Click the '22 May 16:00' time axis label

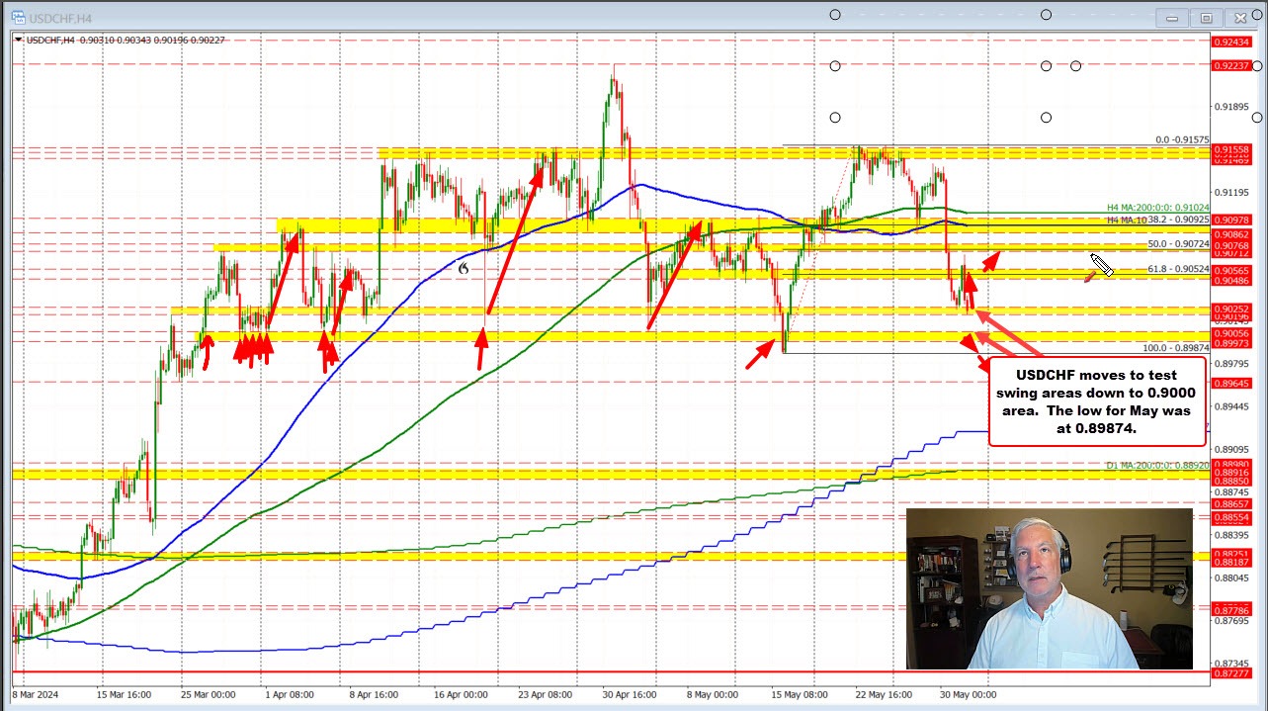click(x=882, y=694)
